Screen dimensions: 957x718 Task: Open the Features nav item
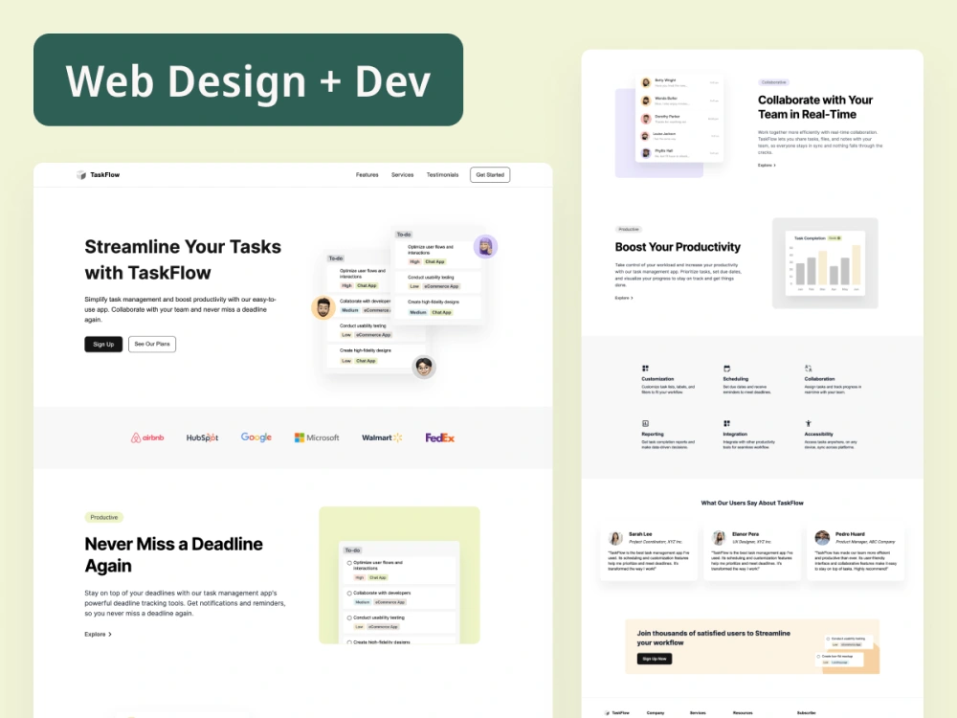tap(367, 175)
